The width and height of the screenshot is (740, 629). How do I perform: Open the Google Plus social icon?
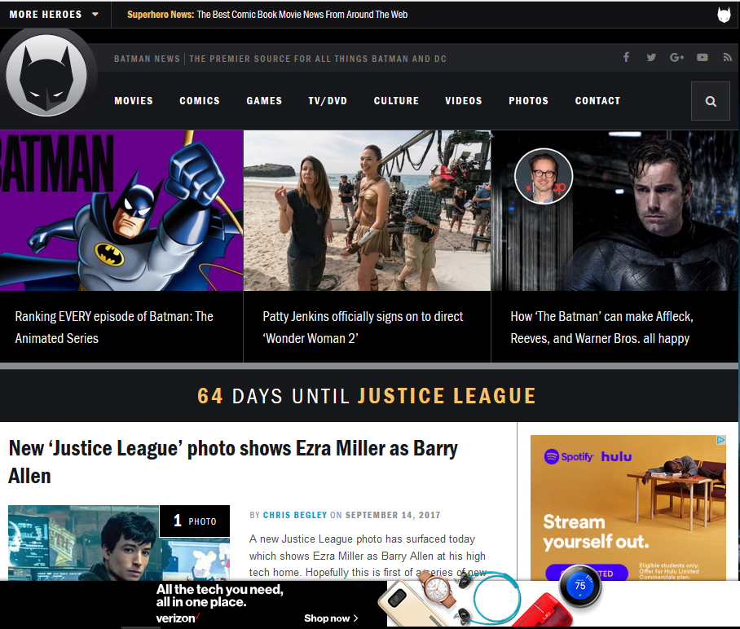click(x=676, y=58)
